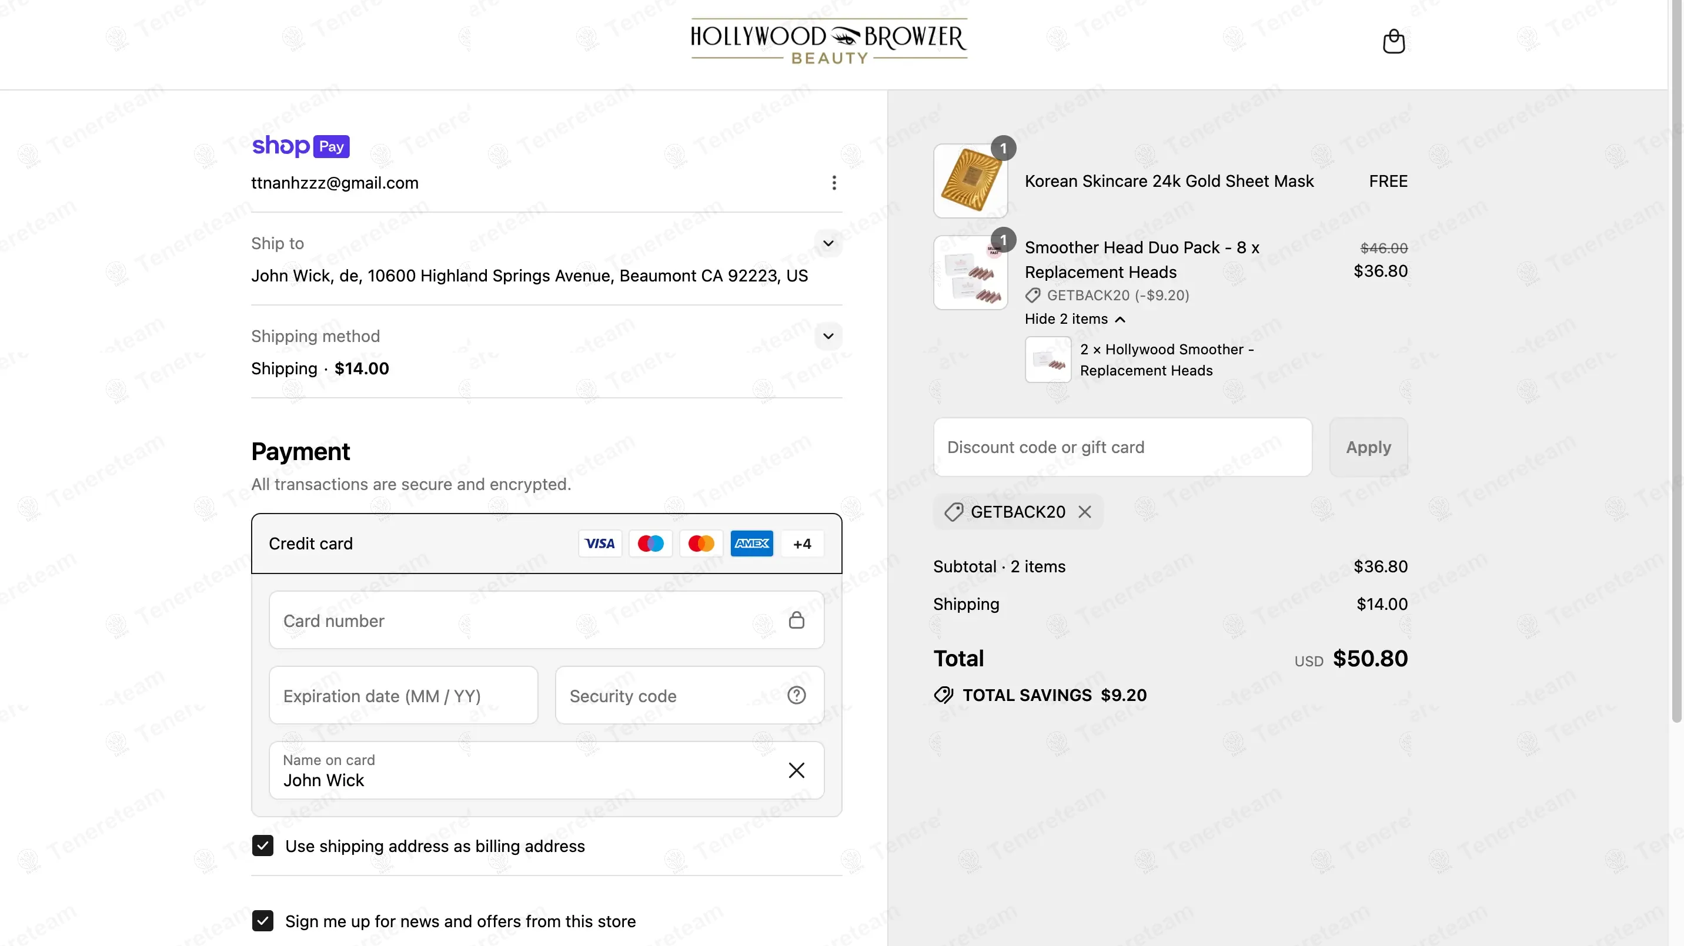Click the TOTAL SAVINGS $9.20 text
1684x946 pixels.
pos(1054,695)
